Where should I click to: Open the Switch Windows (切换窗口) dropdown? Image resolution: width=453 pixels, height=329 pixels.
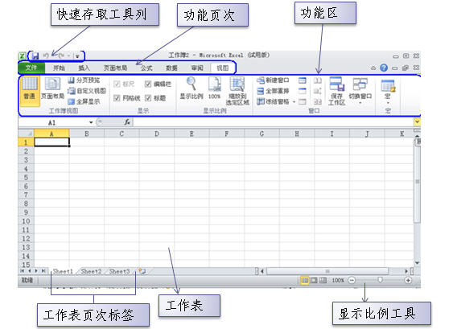360,91
